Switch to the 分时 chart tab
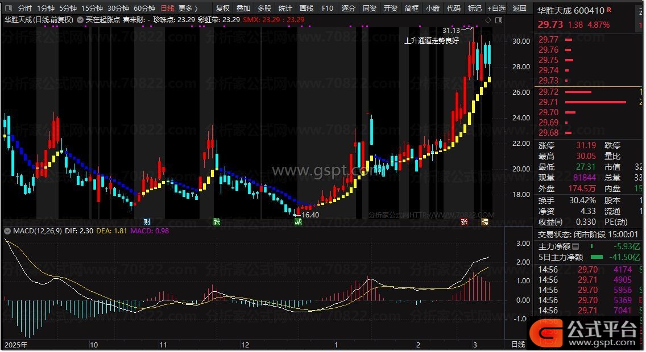 pyautogui.click(x=24, y=9)
